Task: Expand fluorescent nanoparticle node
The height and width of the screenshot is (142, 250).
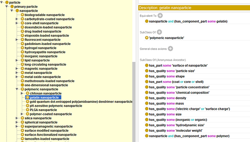Action: pos(17,40)
